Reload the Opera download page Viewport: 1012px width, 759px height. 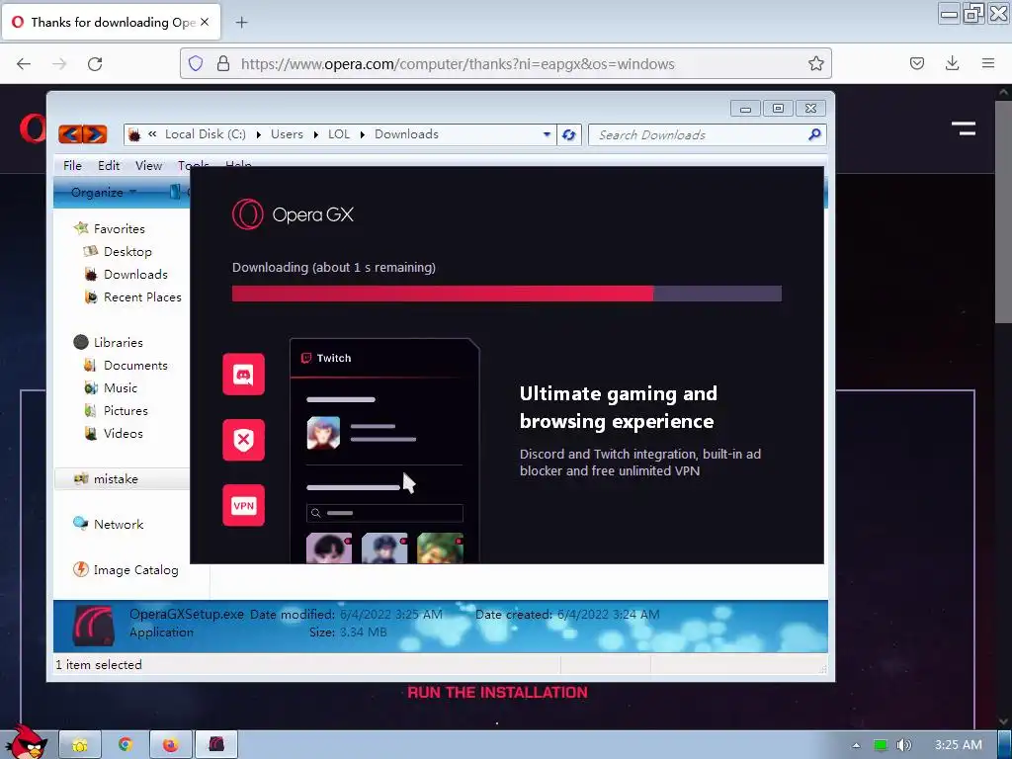95,64
